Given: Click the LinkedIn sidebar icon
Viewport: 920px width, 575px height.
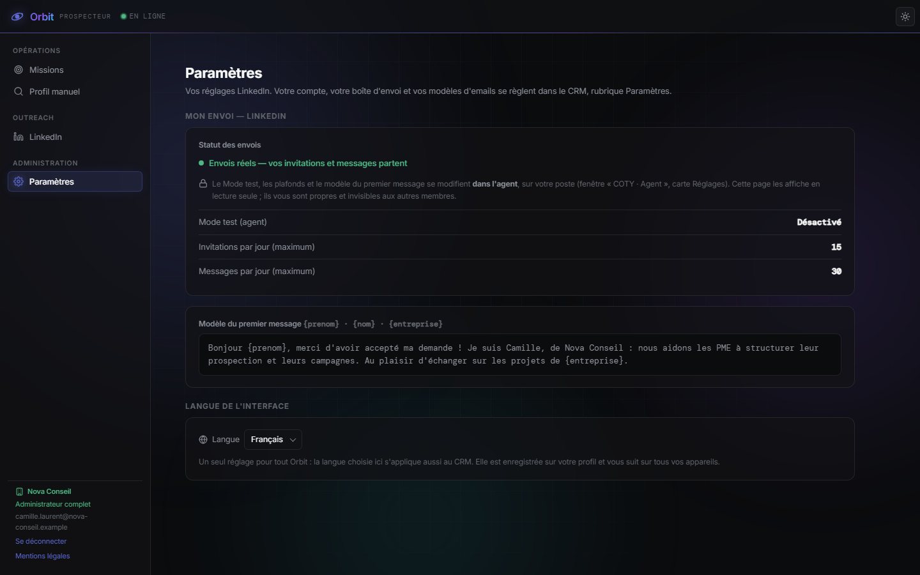Looking at the screenshot, I should point(19,137).
